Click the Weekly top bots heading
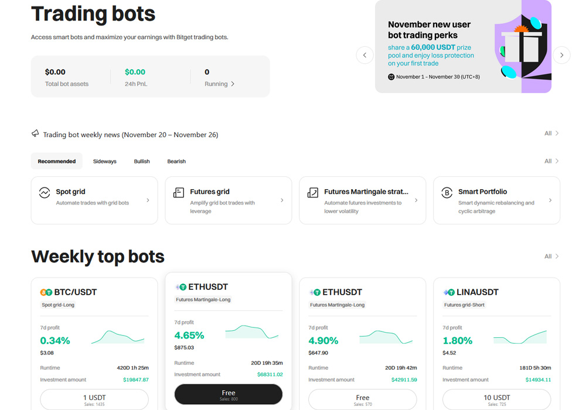Image resolution: width=586 pixels, height=410 pixels. coord(98,257)
